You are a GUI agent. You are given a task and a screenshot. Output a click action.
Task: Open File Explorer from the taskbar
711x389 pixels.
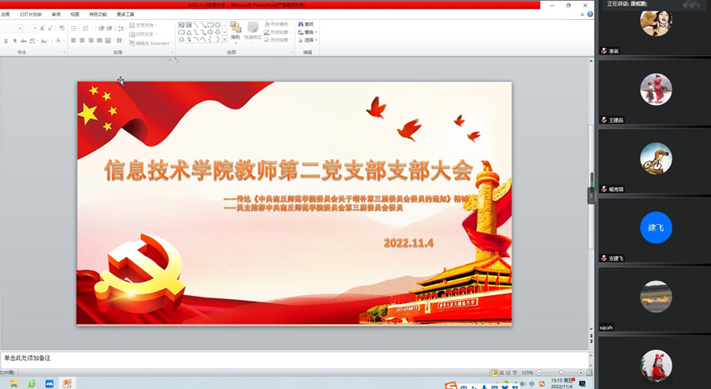(x=13, y=383)
